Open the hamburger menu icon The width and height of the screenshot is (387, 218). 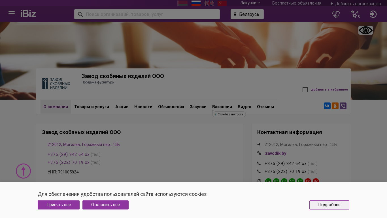tap(12, 14)
